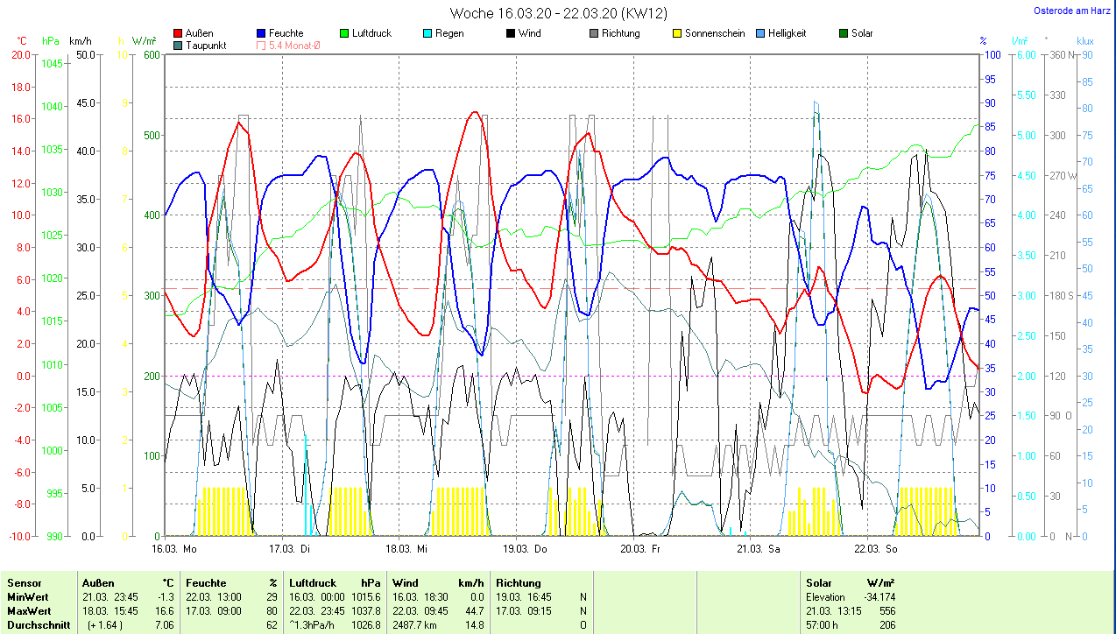Click the gray Richtung legend swatch

pyautogui.click(x=594, y=33)
